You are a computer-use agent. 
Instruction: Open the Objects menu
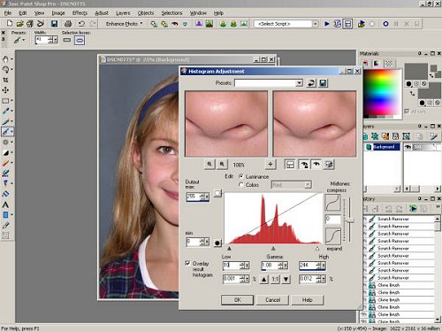click(x=146, y=12)
